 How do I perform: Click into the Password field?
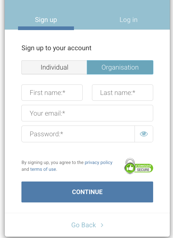click(x=78, y=134)
